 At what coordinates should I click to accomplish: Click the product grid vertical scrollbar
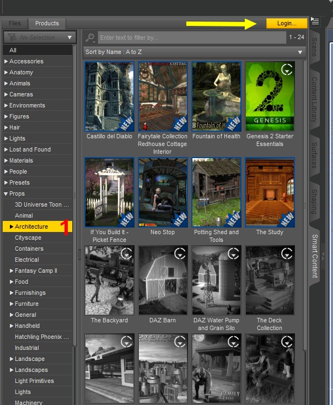(x=305, y=206)
